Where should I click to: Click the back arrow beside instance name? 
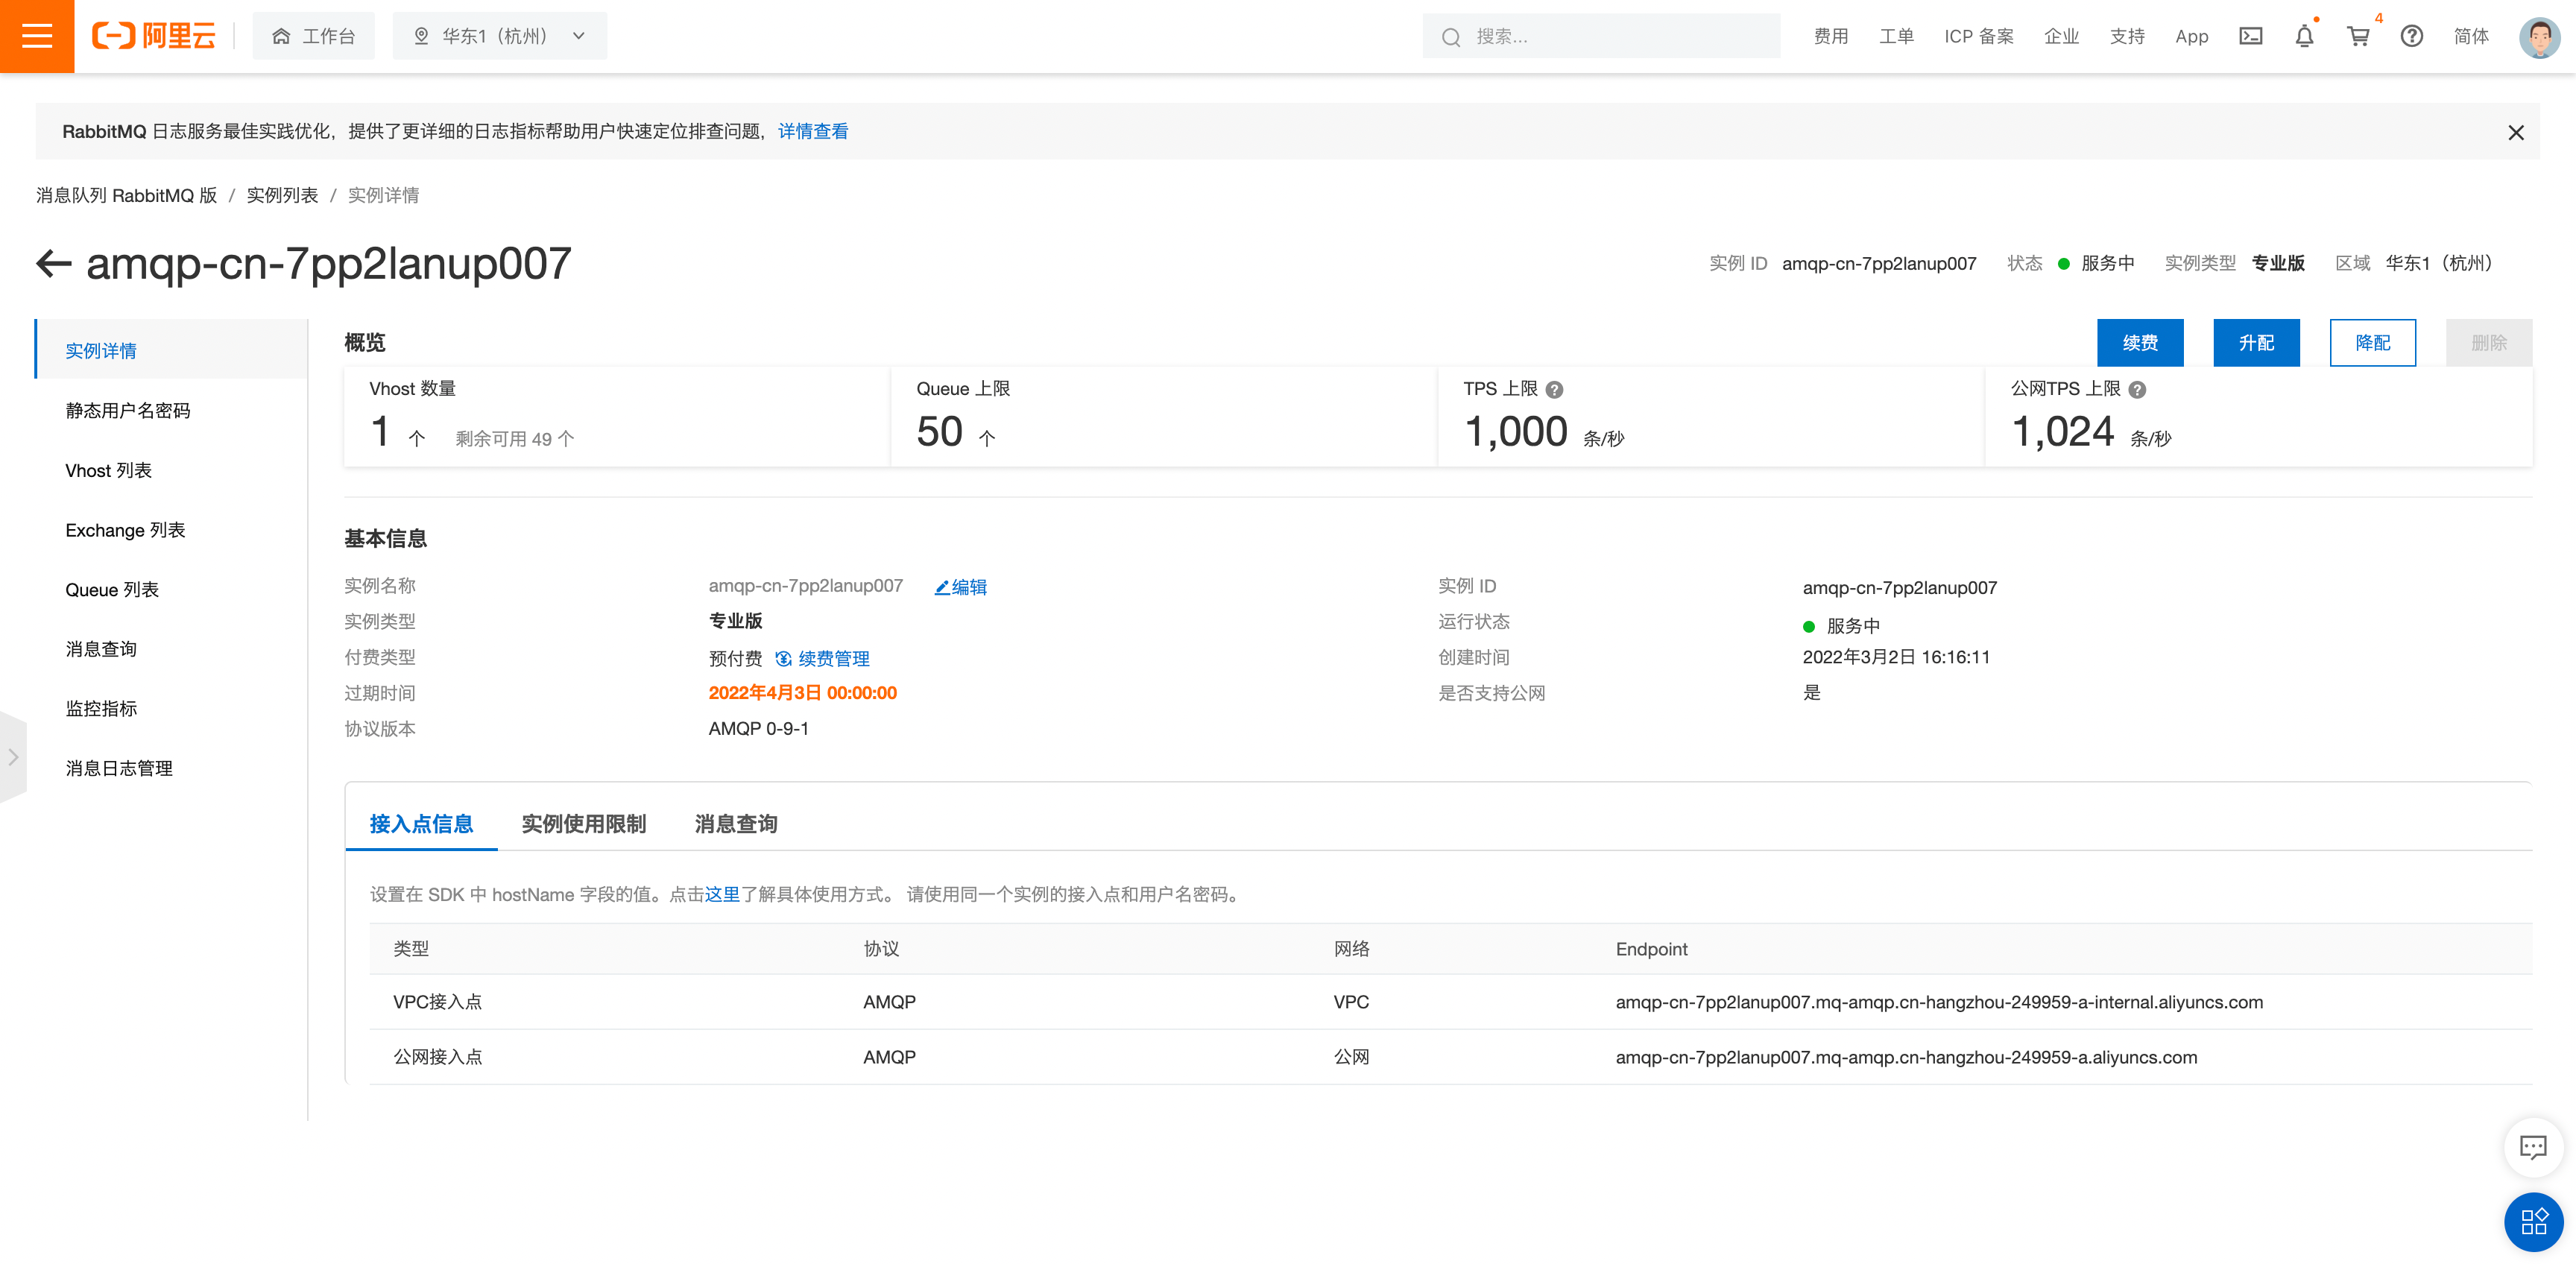(54, 264)
